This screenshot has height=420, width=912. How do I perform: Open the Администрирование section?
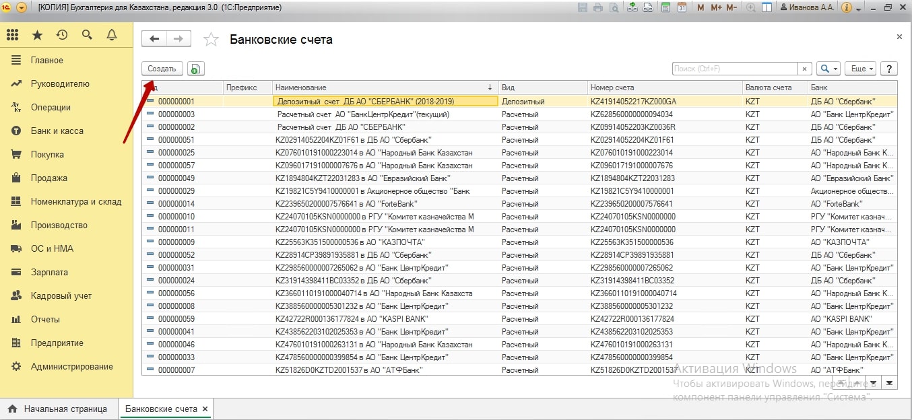(x=71, y=366)
